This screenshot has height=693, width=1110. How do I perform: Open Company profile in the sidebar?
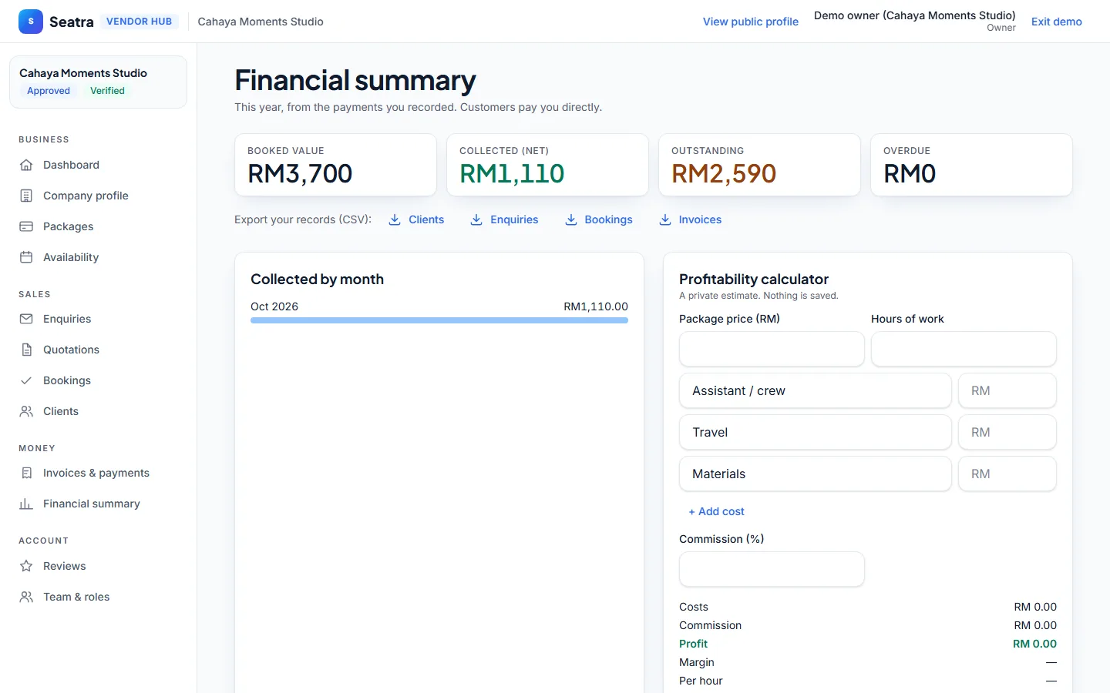98,196
